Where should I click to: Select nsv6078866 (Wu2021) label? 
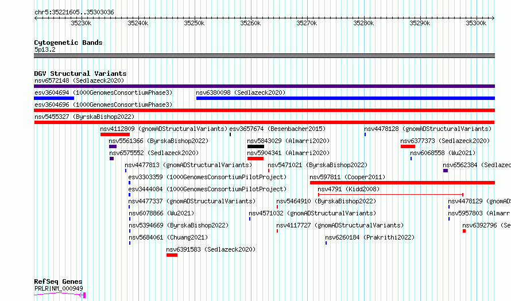pos(162,213)
